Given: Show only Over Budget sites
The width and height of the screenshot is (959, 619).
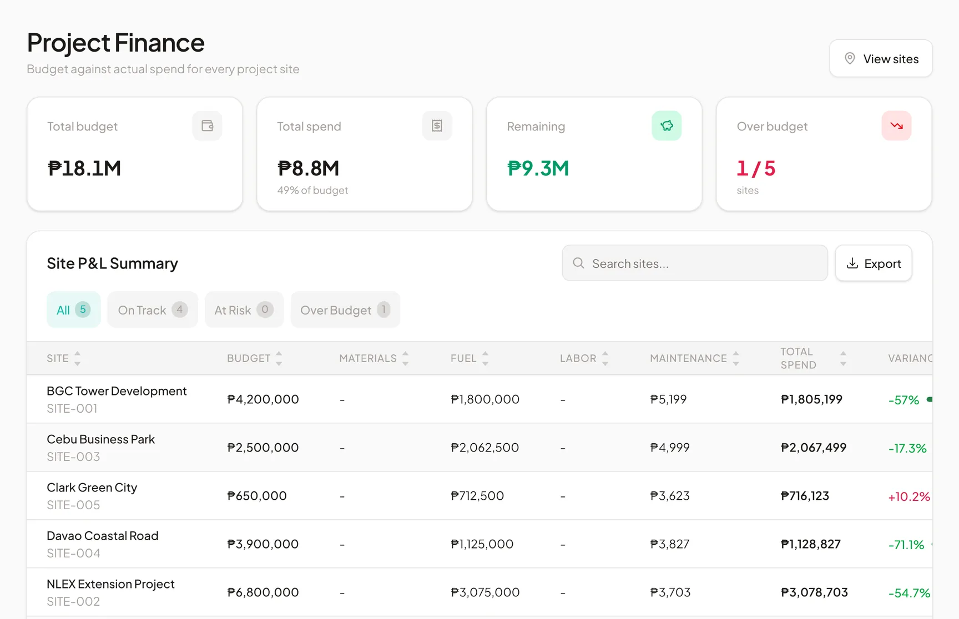Looking at the screenshot, I should 345,309.
